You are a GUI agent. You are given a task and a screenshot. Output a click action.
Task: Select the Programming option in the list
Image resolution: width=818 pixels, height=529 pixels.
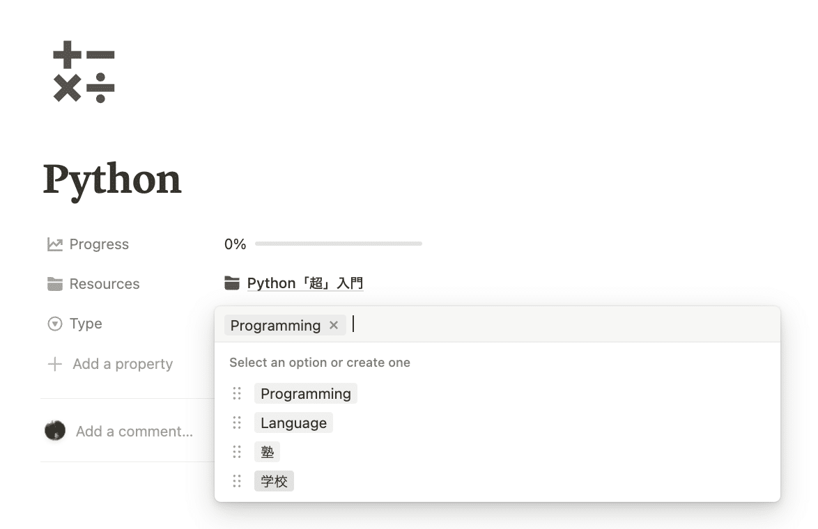coord(306,393)
